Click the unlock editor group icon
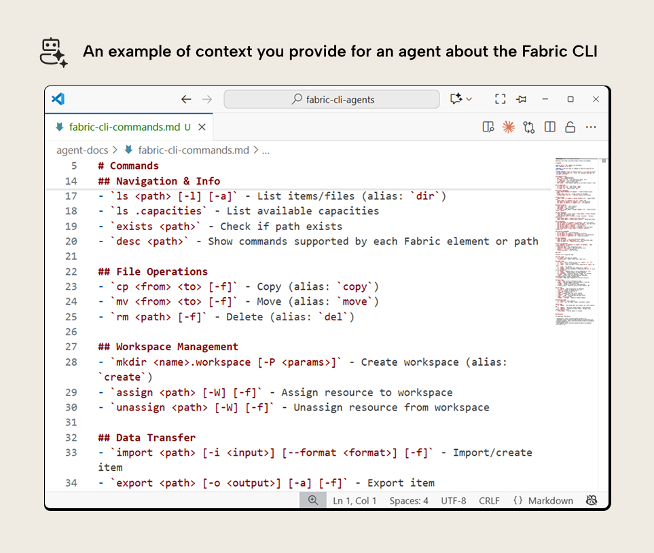This screenshot has width=654, height=553. 570,127
